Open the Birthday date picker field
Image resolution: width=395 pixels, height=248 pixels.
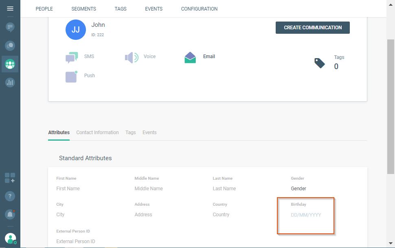[306, 215]
